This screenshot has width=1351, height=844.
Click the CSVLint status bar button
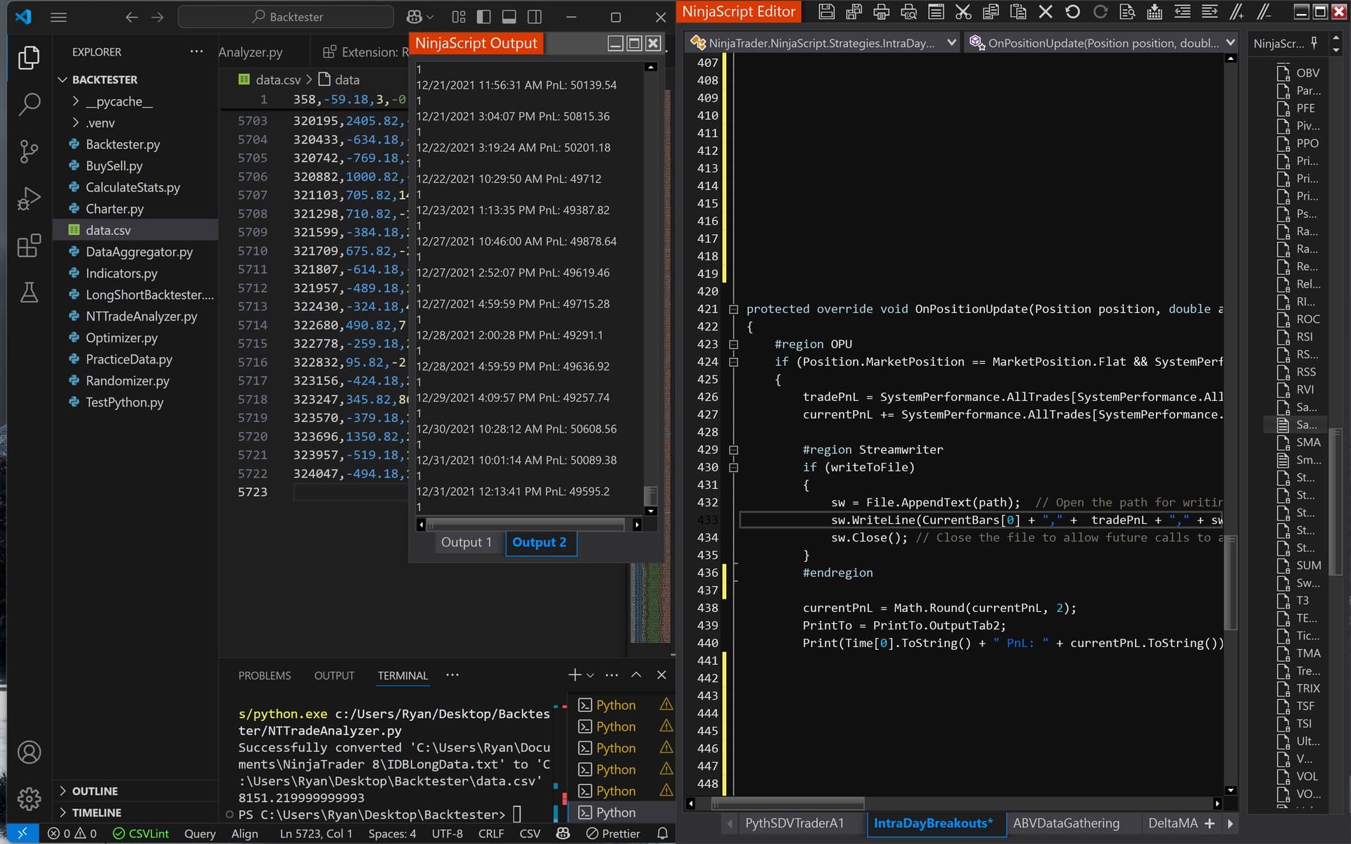coord(141,833)
